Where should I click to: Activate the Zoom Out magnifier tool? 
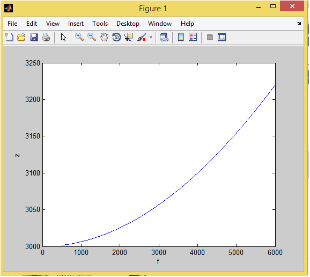click(92, 37)
